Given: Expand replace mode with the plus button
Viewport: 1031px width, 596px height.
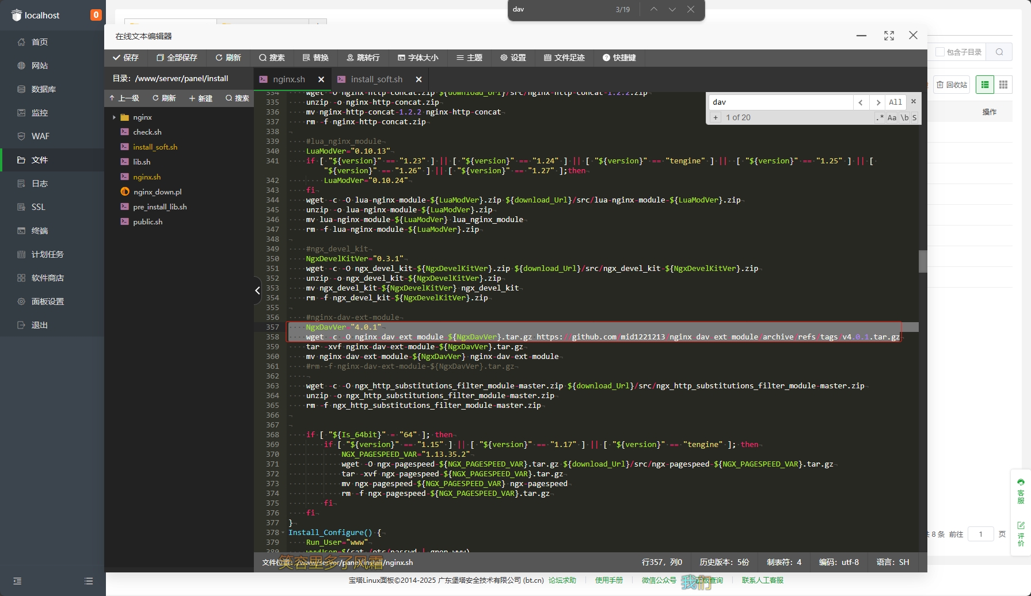Looking at the screenshot, I should (x=716, y=117).
